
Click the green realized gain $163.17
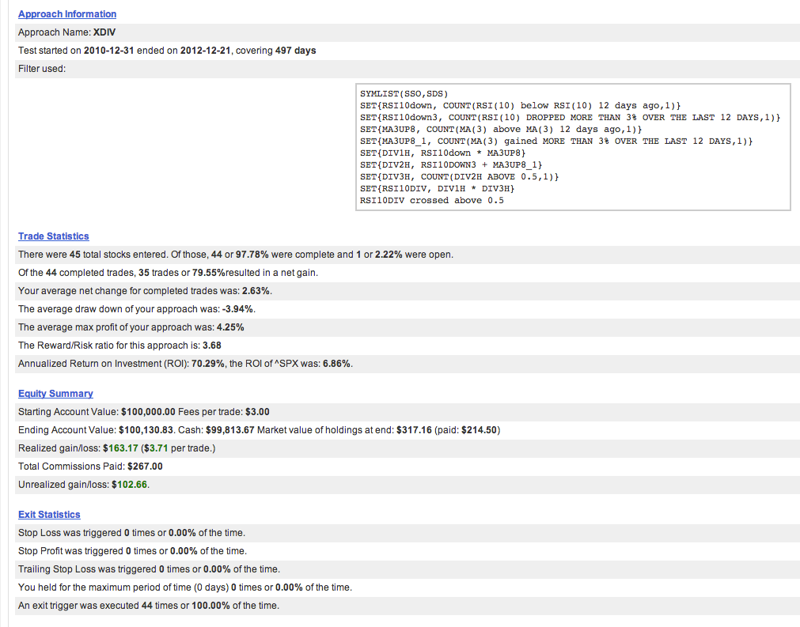120,448
